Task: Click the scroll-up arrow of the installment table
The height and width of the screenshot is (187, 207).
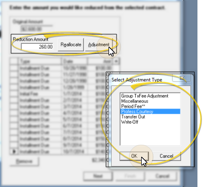Action: tap(116, 61)
